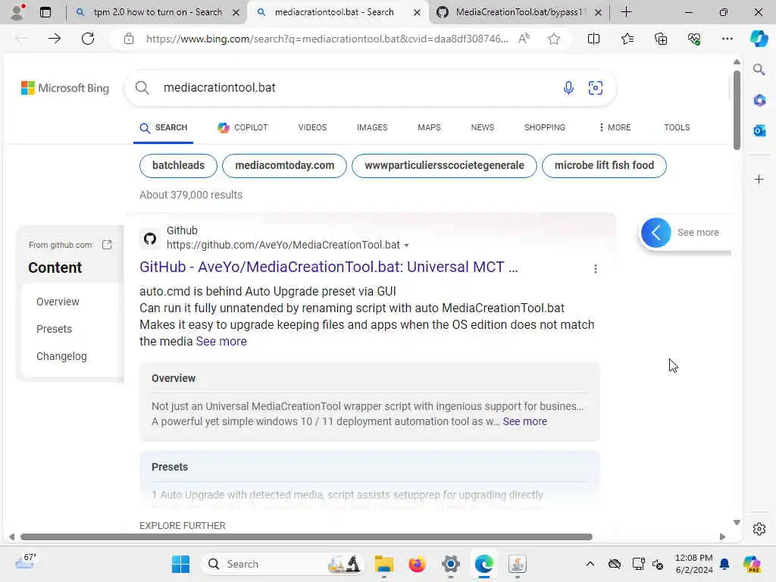Click the taskbar Search box
Image resolution: width=776 pixels, height=582 pixels.
point(282,564)
